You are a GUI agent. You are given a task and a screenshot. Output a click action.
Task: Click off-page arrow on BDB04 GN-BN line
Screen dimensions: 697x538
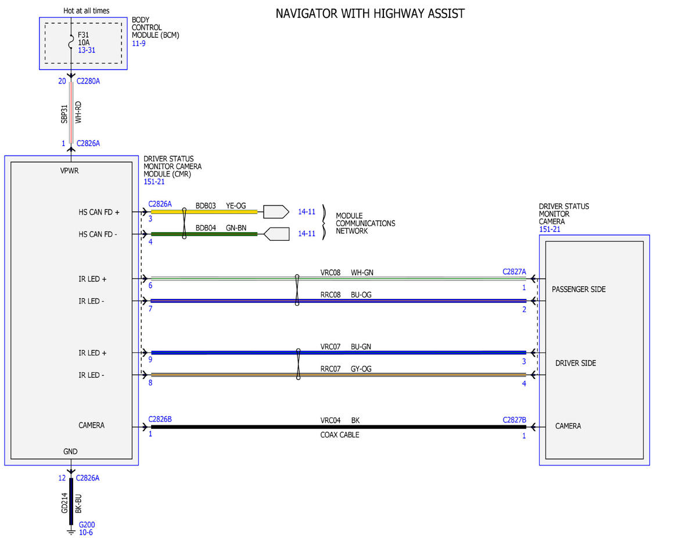coord(276,234)
